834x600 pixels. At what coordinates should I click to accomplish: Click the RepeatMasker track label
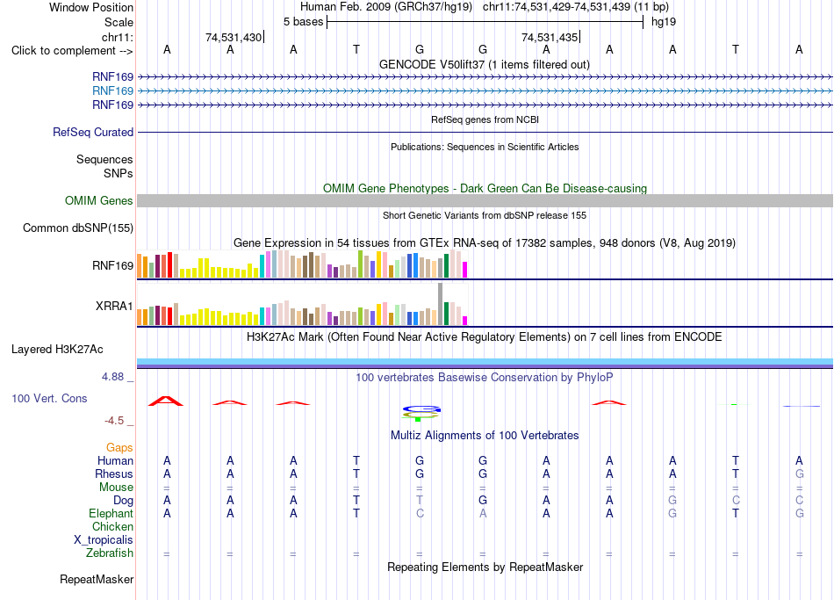tap(97, 579)
